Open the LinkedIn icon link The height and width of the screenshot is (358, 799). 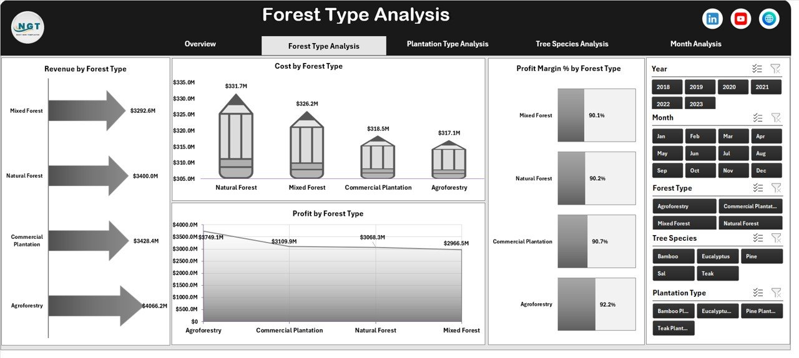pos(712,19)
